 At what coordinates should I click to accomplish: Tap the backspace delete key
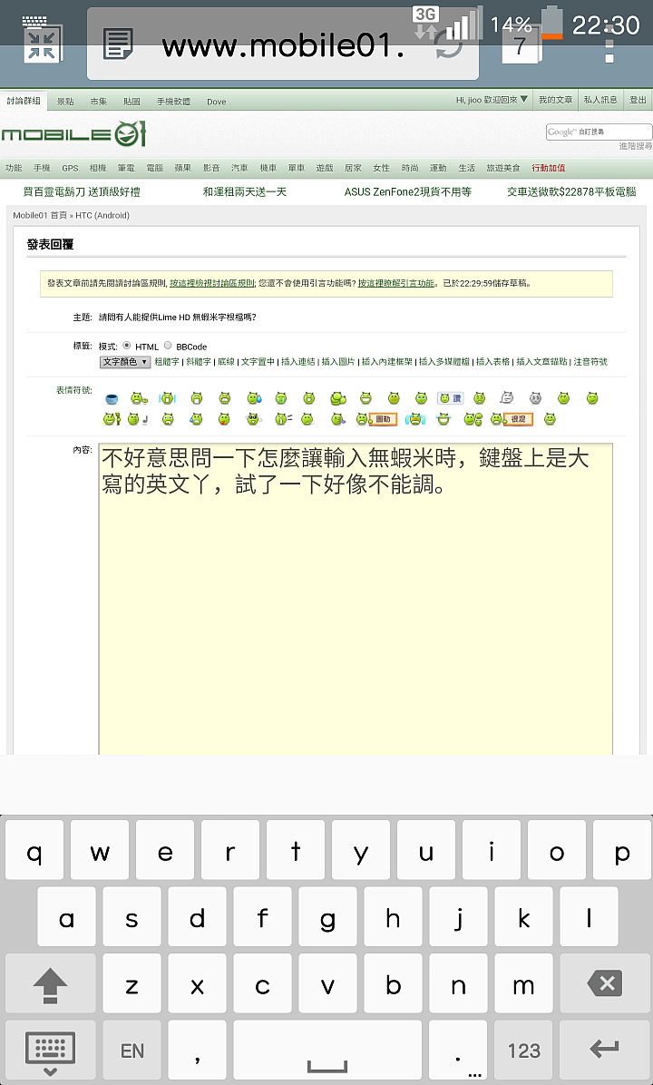[x=605, y=983]
